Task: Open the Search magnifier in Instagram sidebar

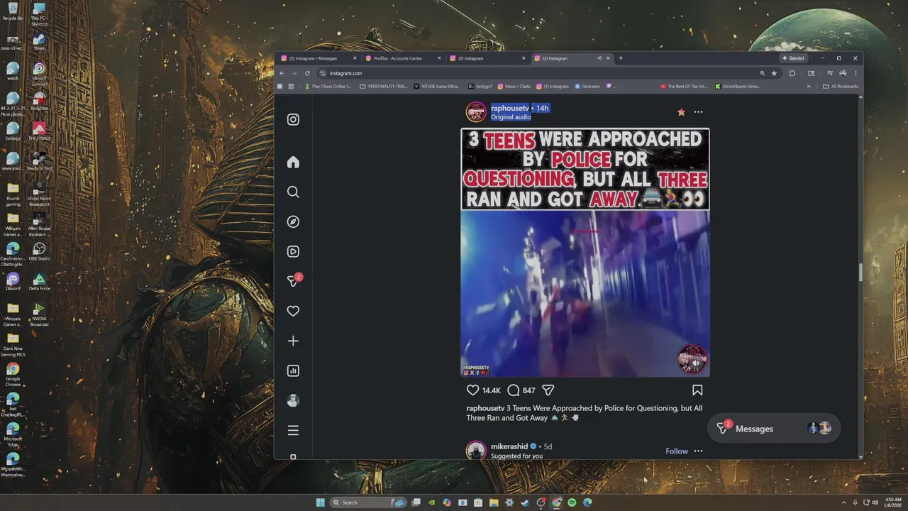Action: point(293,192)
